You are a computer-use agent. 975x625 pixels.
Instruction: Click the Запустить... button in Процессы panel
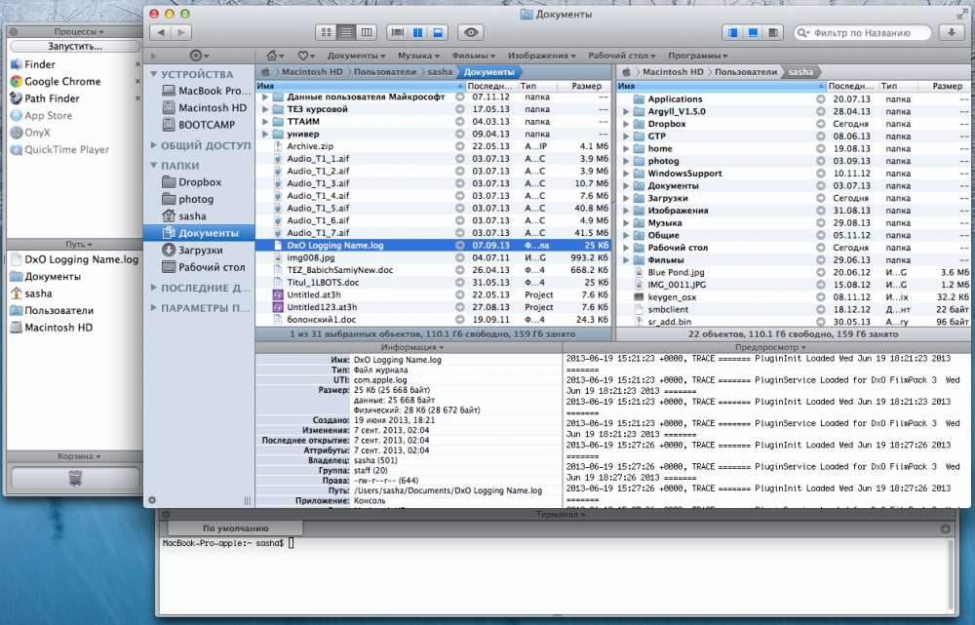click(x=74, y=46)
